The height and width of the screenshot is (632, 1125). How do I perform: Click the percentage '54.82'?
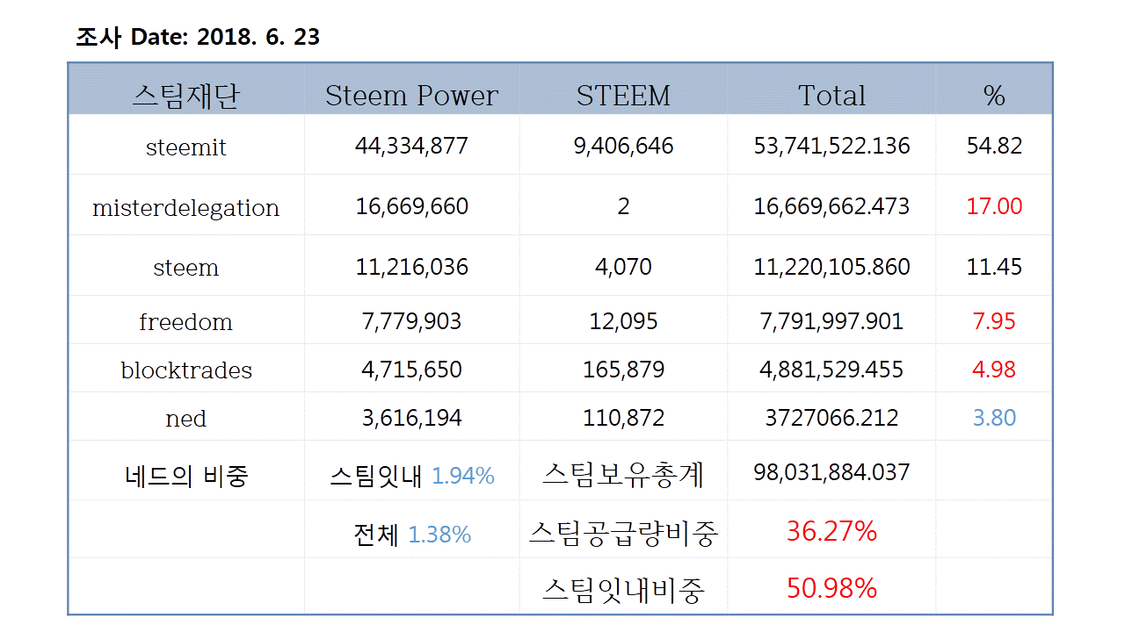point(994,146)
